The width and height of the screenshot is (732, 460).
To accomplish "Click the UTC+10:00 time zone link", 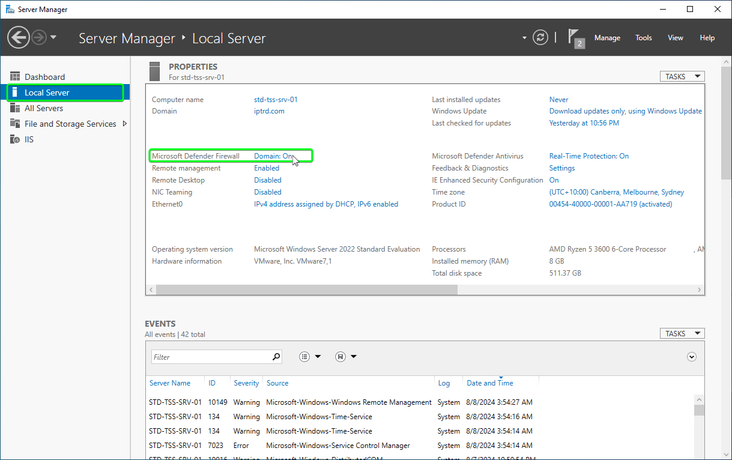I will [x=617, y=192].
